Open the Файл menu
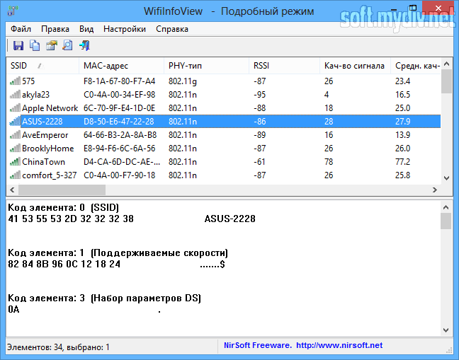 point(21,29)
